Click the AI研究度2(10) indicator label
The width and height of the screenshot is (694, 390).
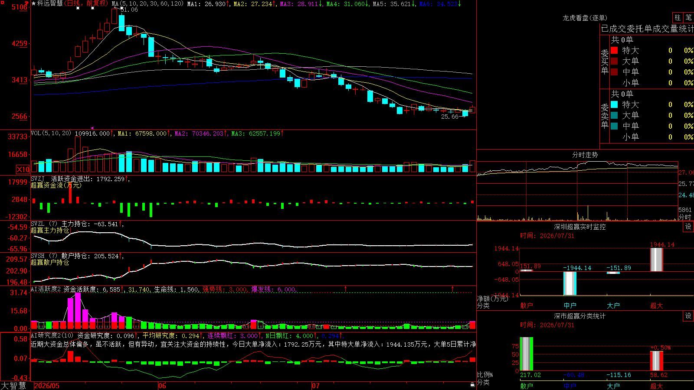[x=52, y=335]
